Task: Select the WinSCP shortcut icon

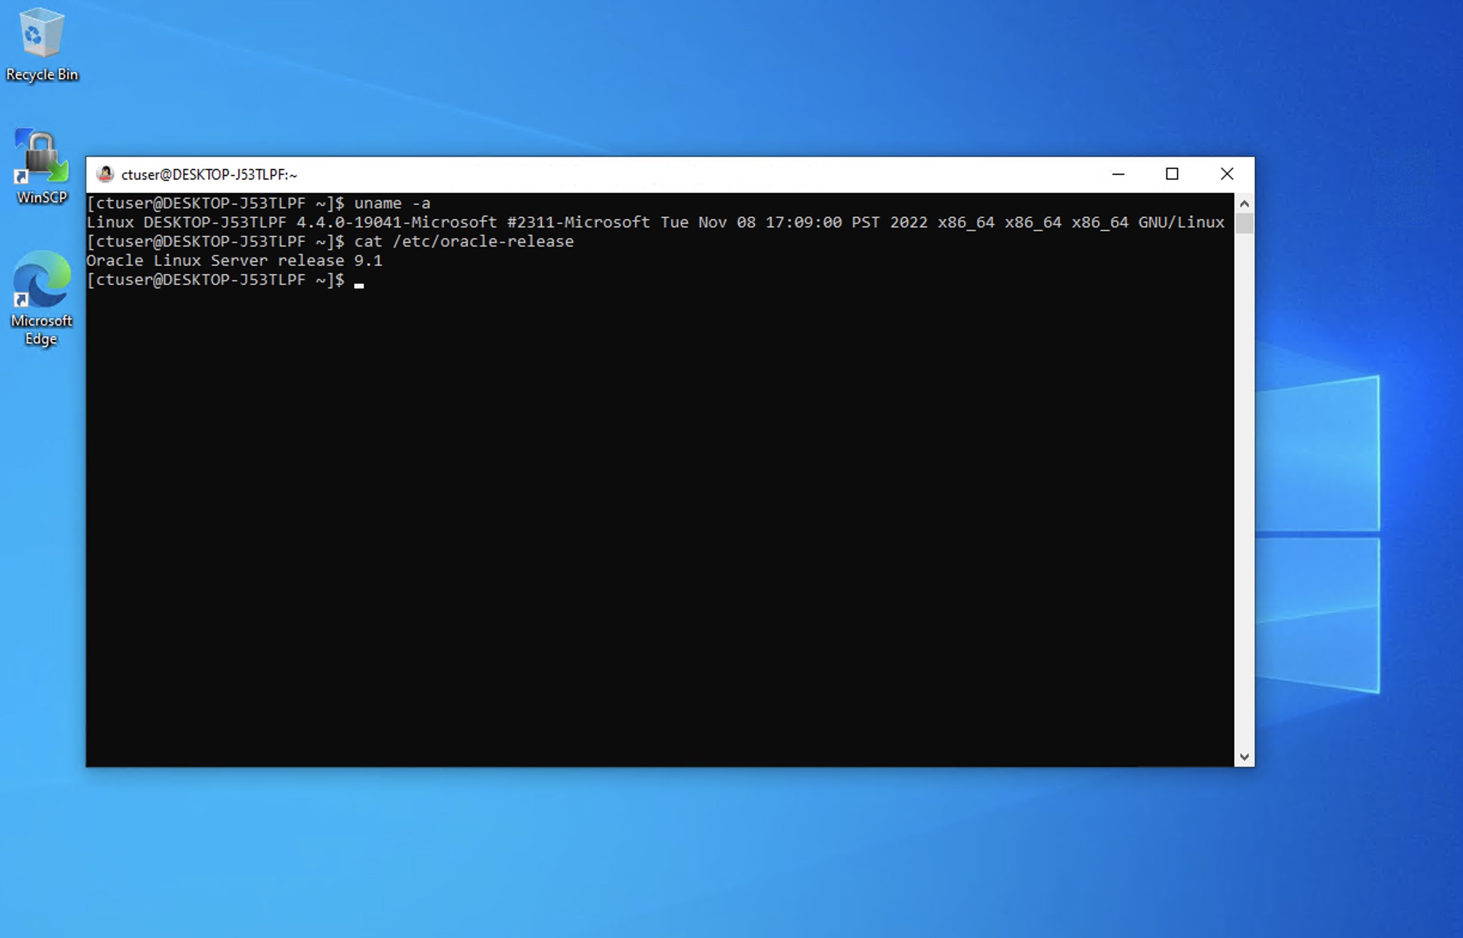Action: click(x=41, y=157)
